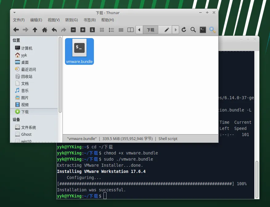Open terminal here toolbar icon
Viewport: 270px width, 207px height.
pos(203,30)
